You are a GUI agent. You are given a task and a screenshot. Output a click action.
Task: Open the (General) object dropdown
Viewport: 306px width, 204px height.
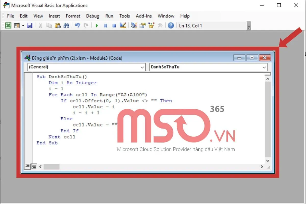point(142,67)
